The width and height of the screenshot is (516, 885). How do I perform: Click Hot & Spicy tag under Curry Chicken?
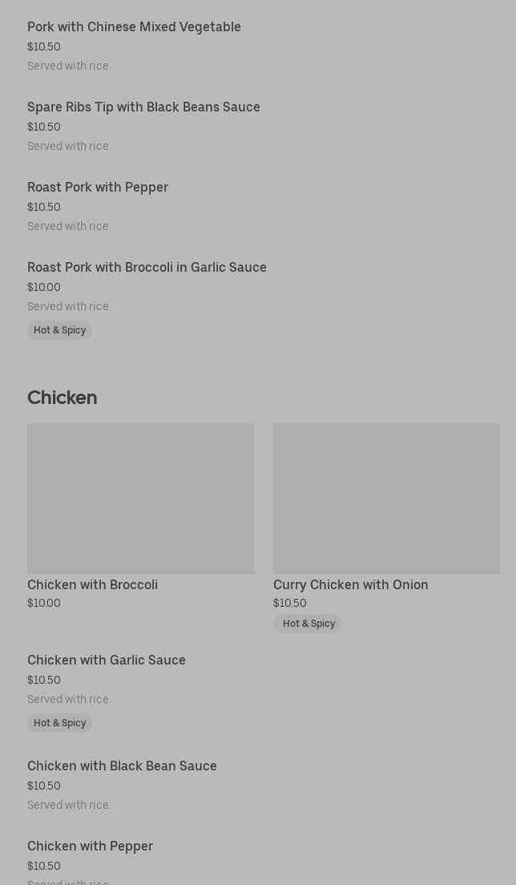tap(308, 624)
